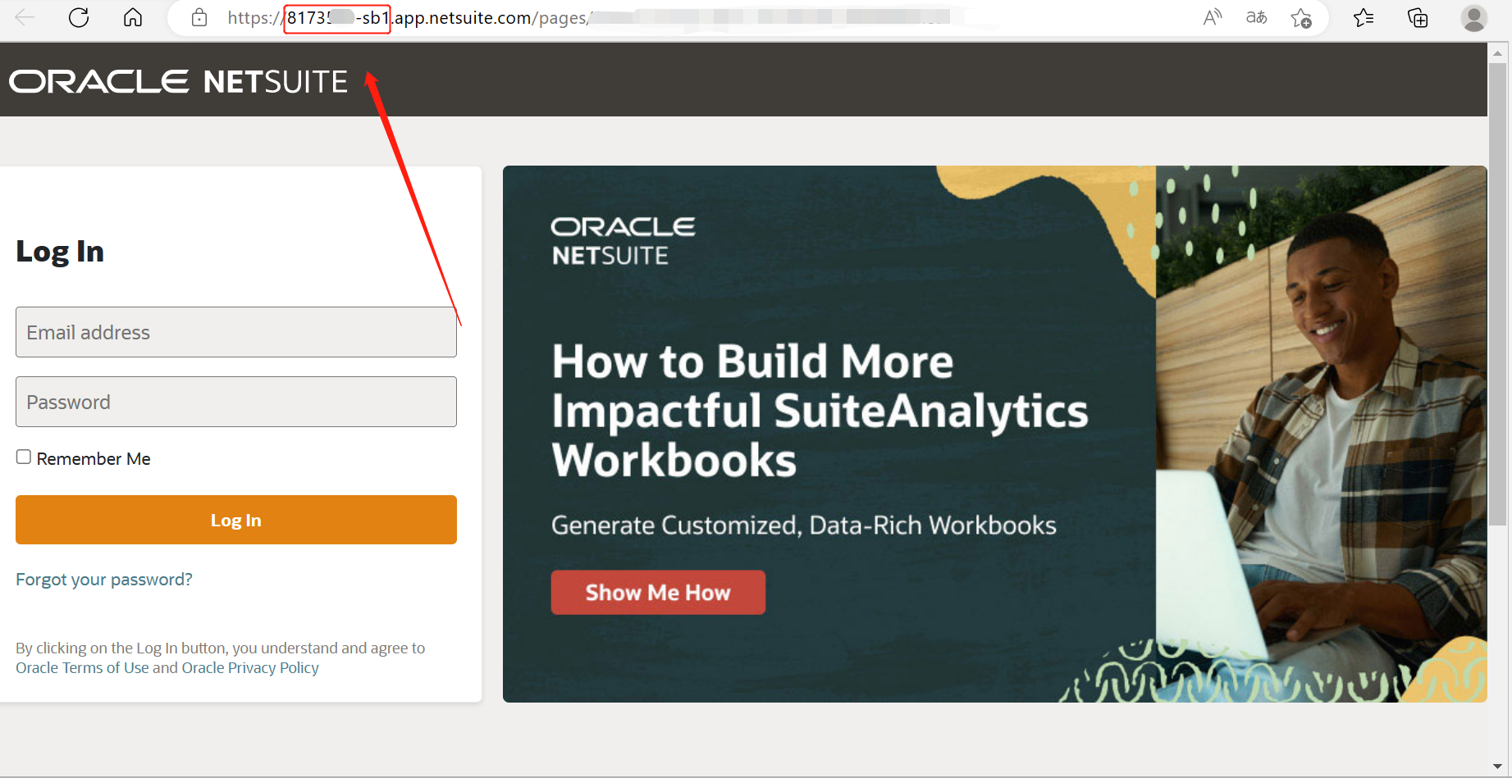1512x778 pixels.
Task: Click the Oracle NetSuite logo
Action: [177, 80]
